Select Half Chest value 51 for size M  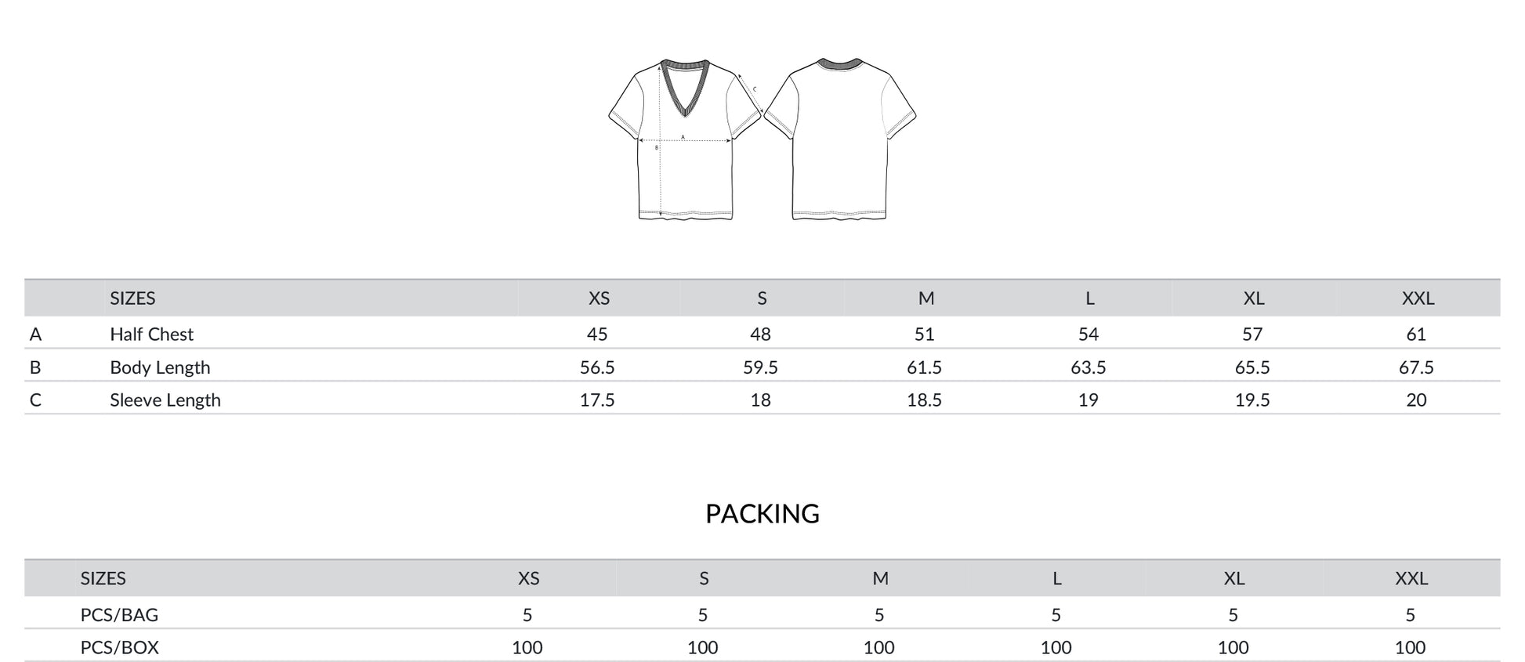[925, 335]
